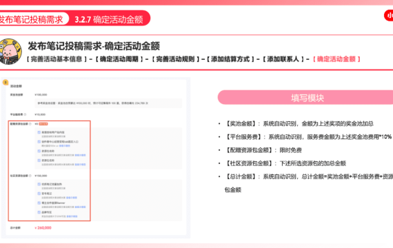The height and width of the screenshot is (248, 393).
Task: Open blue example link under 品牌专区
Action: [x=72, y=216]
